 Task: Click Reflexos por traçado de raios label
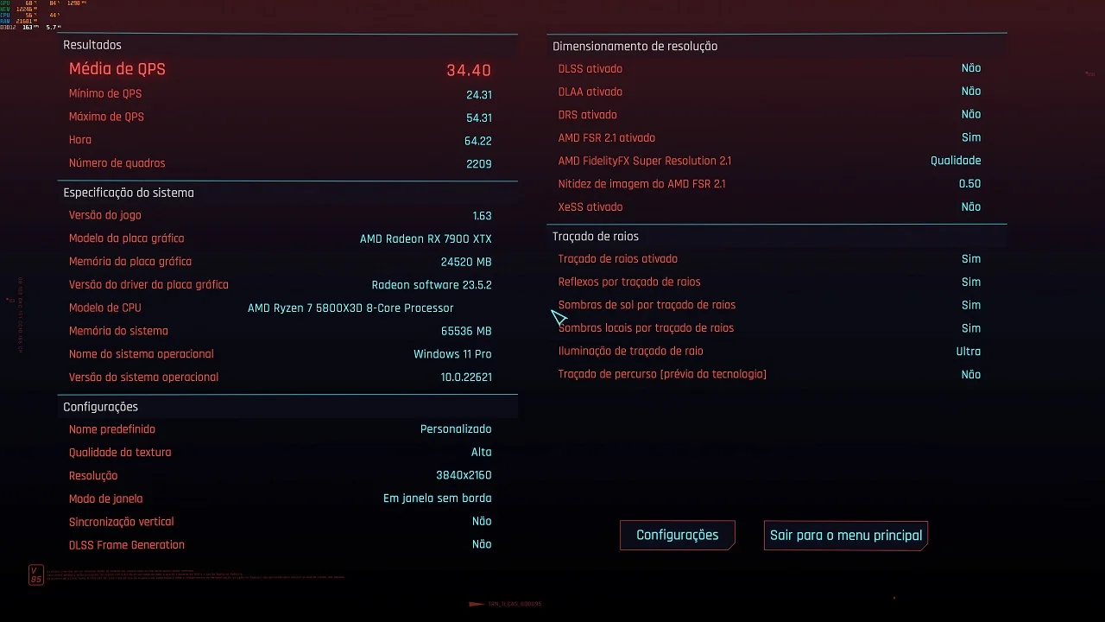(x=629, y=282)
